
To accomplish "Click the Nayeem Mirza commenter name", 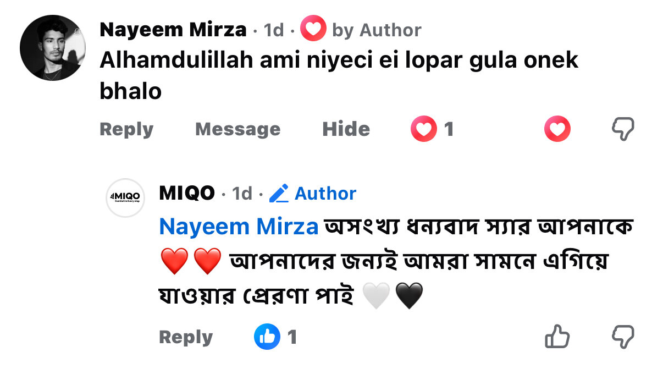I will click(x=173, y=30).
